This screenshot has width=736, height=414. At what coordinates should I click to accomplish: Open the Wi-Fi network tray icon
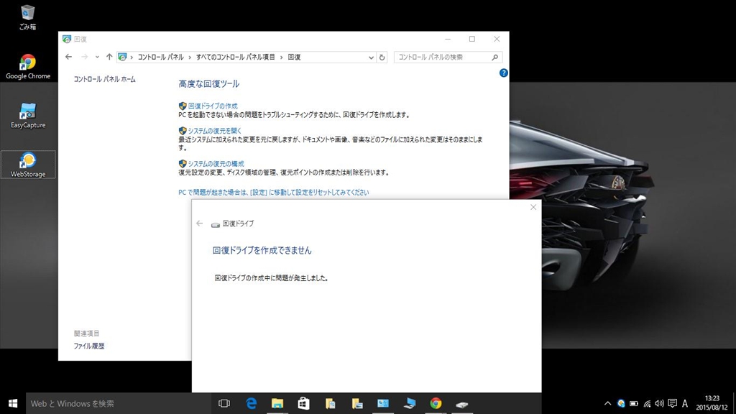point(647,404)
